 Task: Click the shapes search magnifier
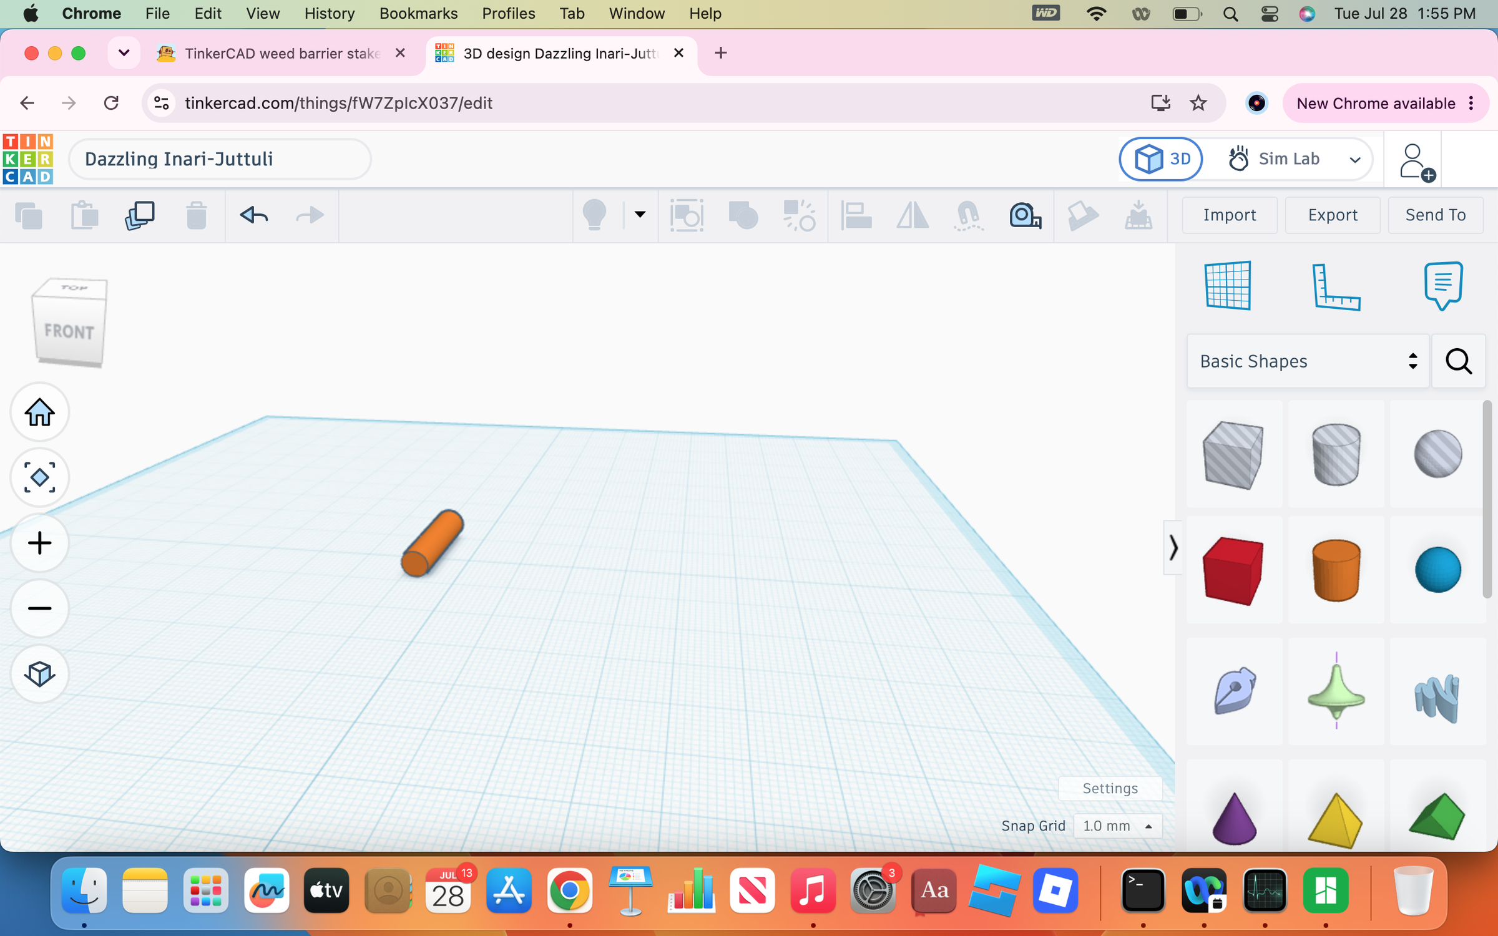pyautogui.click(x=1459, y=361)
